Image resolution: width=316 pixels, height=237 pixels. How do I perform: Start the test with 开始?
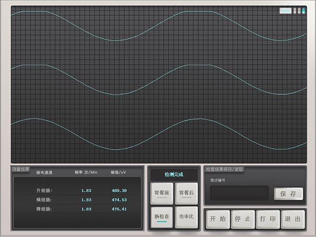(218, 219)
